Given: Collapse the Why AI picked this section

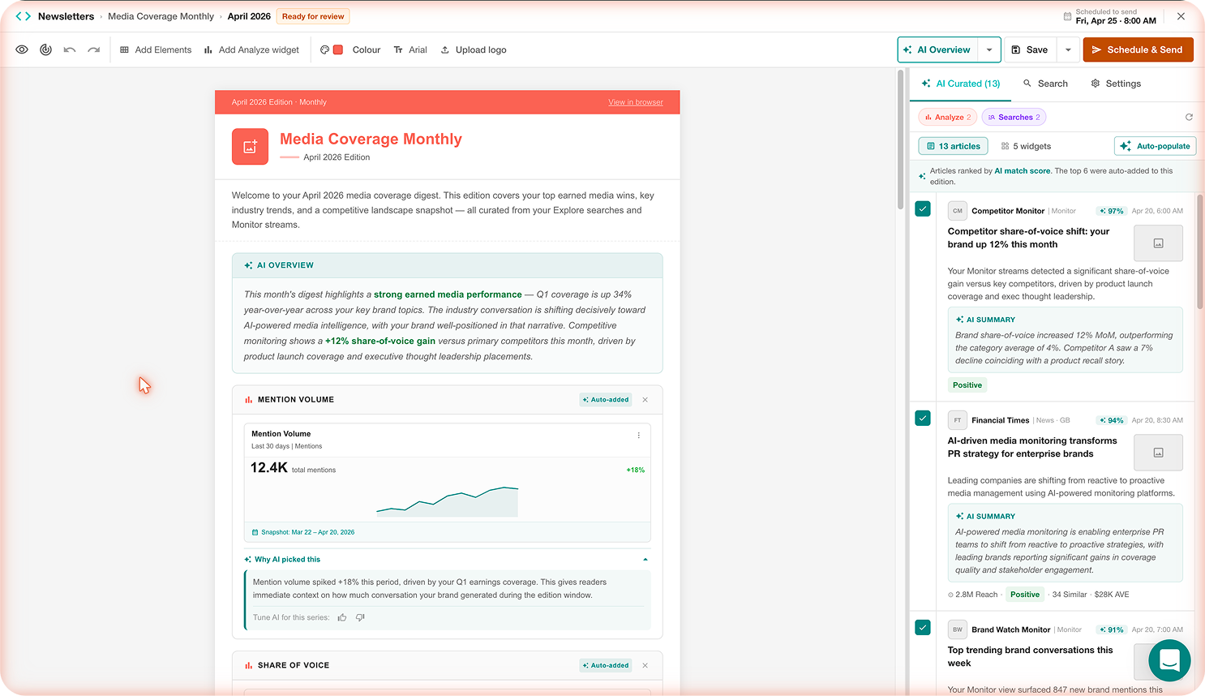Looking at the screenshot, I should (x=645, y=560).
